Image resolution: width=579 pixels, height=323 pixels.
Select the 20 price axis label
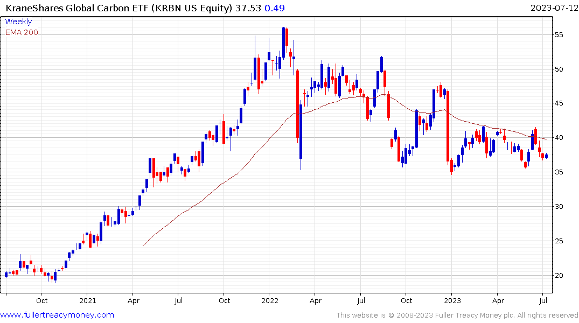pos(559,275)
